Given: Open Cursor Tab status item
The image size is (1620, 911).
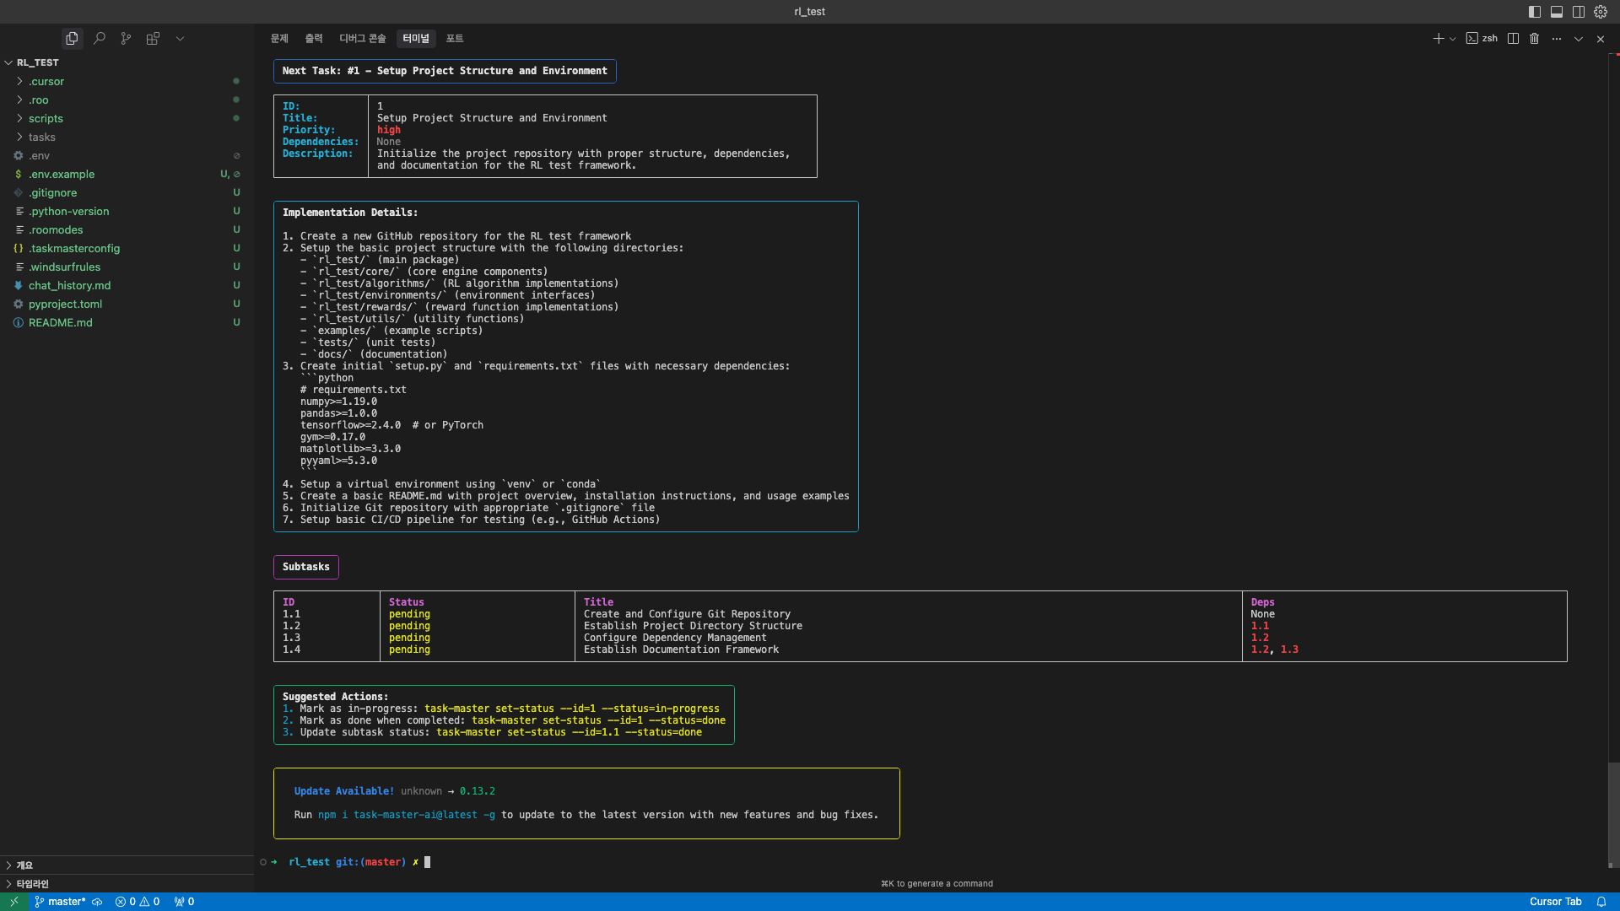Looking at the screenshot, I should pyautogui.click(x=1555, y=902).
